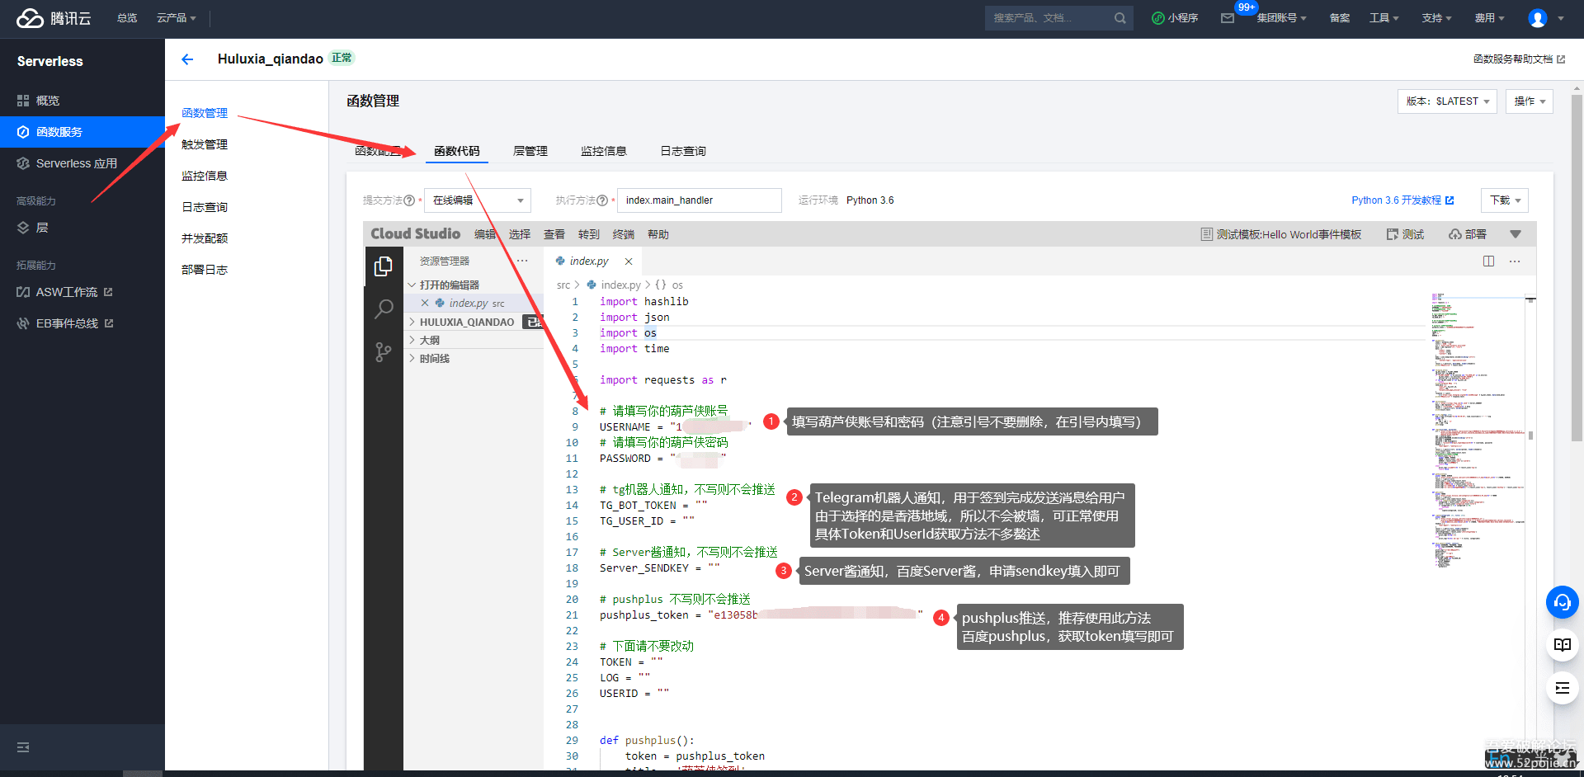
Task: Open 函数管理 in the function sidebar
Action: tap(205, 114)
